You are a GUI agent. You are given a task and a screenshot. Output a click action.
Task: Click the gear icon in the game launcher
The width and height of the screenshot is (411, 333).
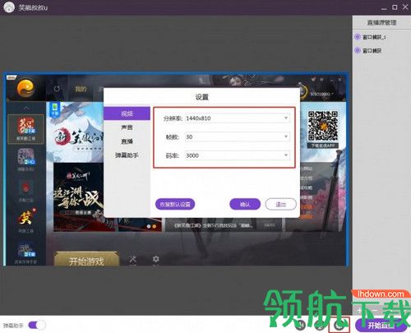click(155, 259)
